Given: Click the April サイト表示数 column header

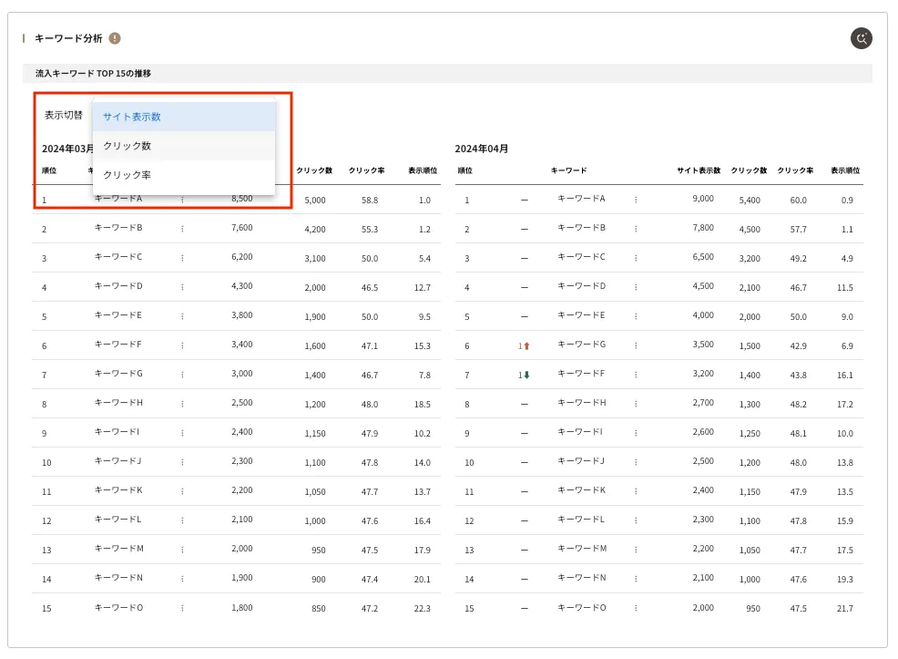Looking at the screenshot, I should click(699, 170).
